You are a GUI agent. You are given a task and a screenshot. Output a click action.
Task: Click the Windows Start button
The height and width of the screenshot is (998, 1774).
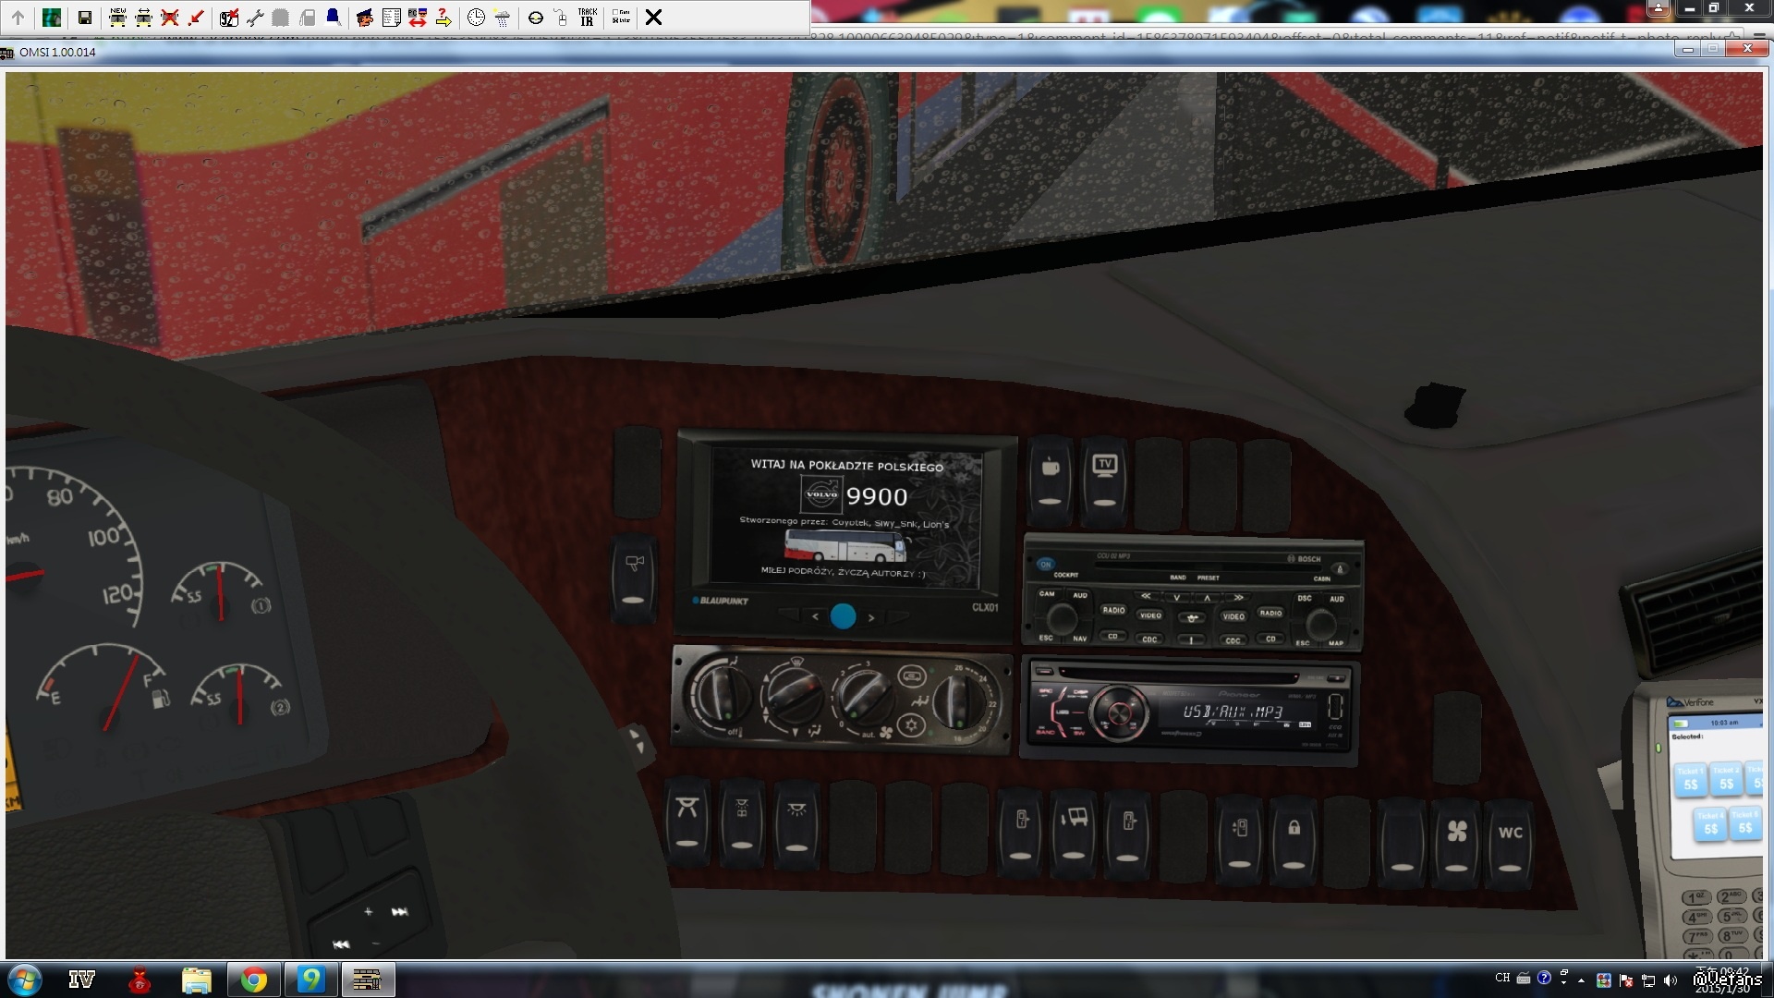pos(25,980)
